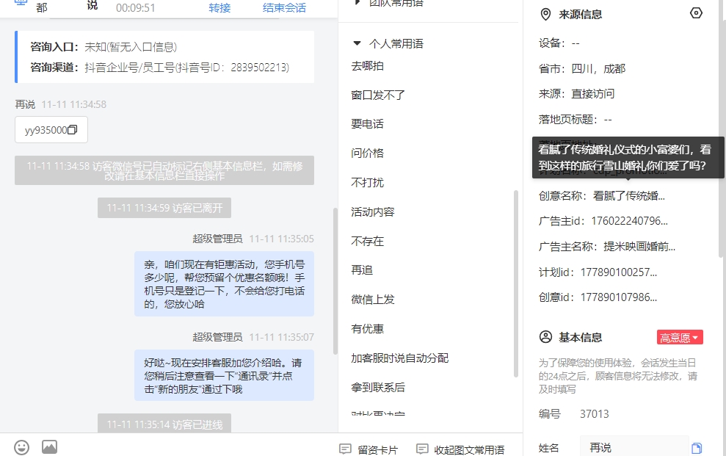Click the 计划id value

[x=619, y=272]
